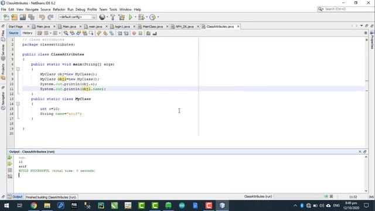Viewport: 375px width, 211px height.
Task: Open dropdown arrow beside globe icon
Action: [107, 17]
